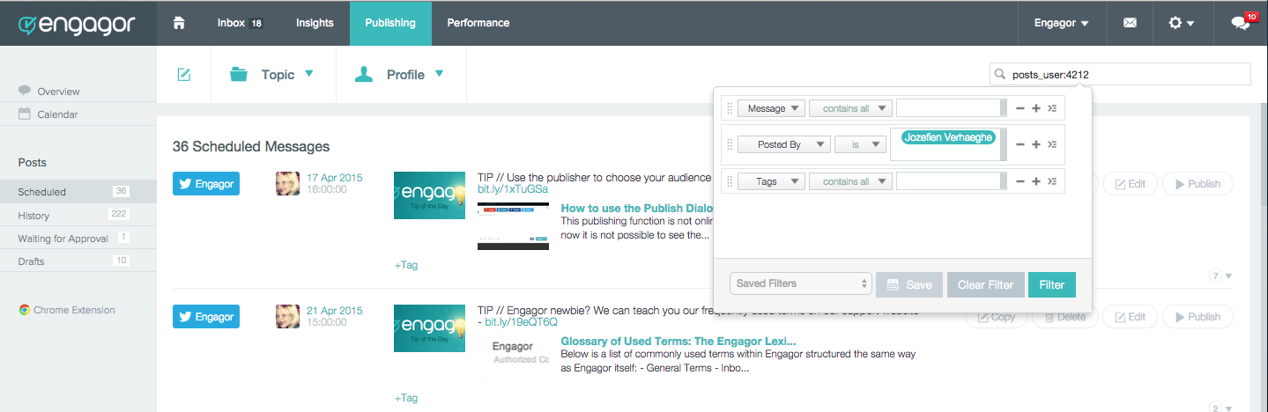1268x412 pixels.
Task: Save the current filter
Action: (x=909, y=284)
